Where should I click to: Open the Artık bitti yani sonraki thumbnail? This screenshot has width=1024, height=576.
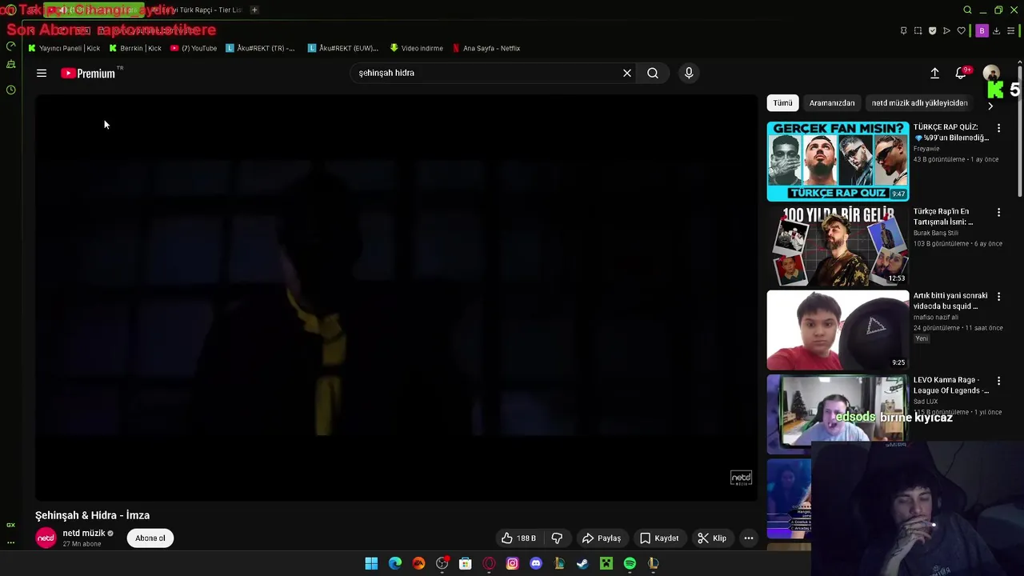click(838, 330)
